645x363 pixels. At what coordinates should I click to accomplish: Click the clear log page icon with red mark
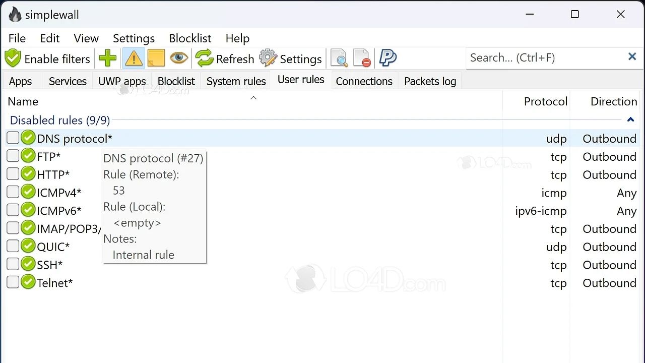tap(362, 58)
